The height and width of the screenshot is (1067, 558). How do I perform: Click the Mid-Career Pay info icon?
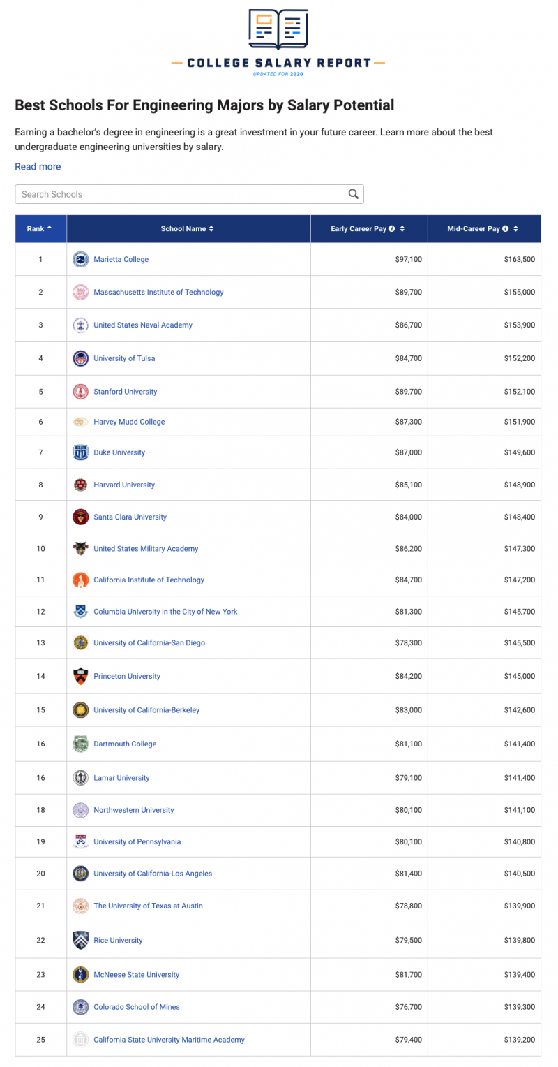tap(505, 229)
